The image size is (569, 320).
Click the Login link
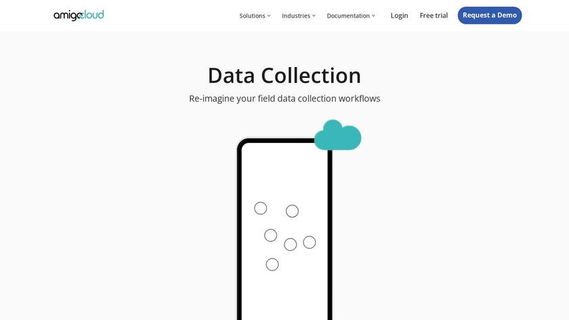pos(400,16)
